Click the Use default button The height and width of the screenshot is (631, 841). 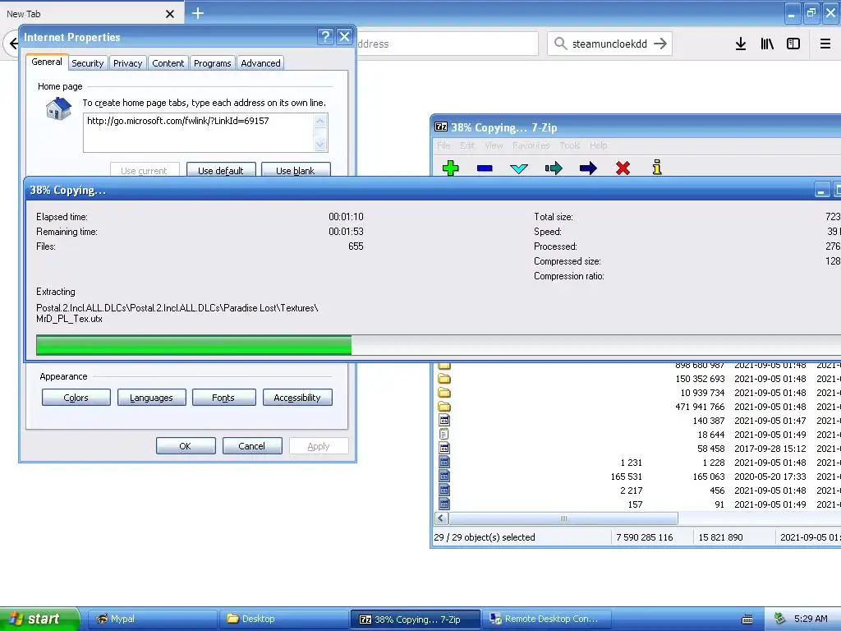[220, 170]
